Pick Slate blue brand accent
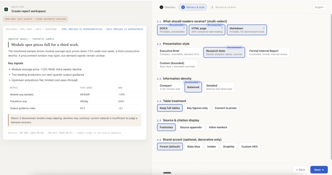This screenshot has width=332, height=175. click(194, 147)
